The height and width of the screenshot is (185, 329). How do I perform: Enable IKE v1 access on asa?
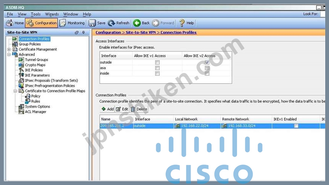[x=157, y=68]
